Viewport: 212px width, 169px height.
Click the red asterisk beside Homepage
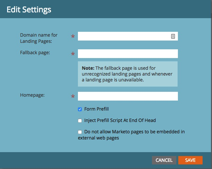click(x=73, y=97)
